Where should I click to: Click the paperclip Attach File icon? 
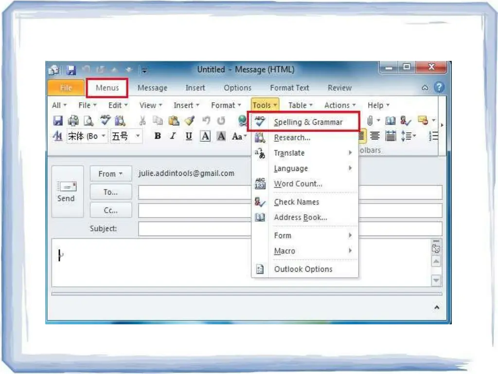point(371,121)
